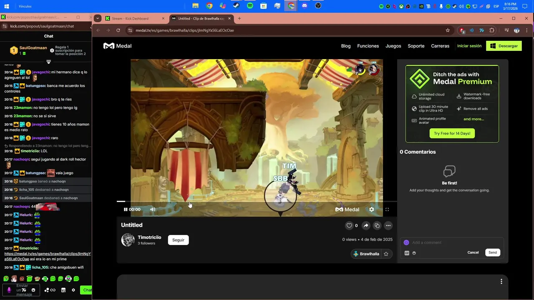The image size is (534, 300).
Task: Click the Medal logo in header
Action: click(118, 46)
